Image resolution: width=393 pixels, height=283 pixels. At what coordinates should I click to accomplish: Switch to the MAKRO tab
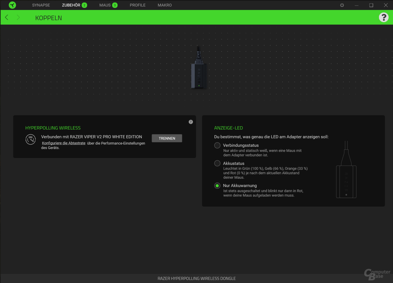165,5
